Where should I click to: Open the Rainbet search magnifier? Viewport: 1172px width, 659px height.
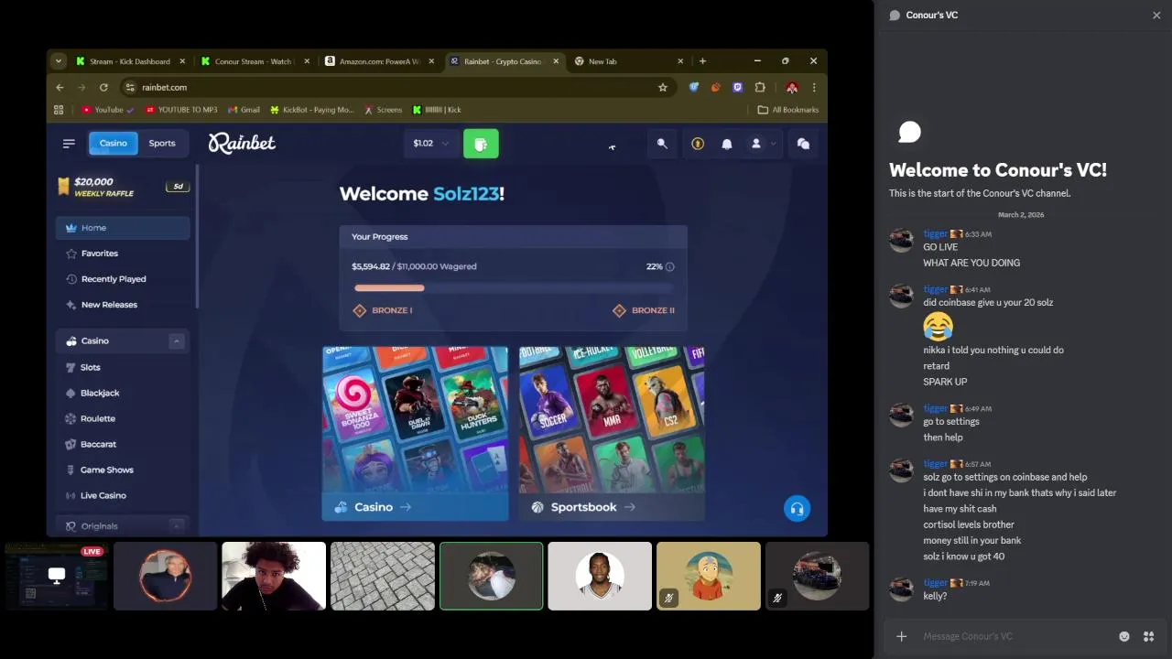[x=662, y=144]
